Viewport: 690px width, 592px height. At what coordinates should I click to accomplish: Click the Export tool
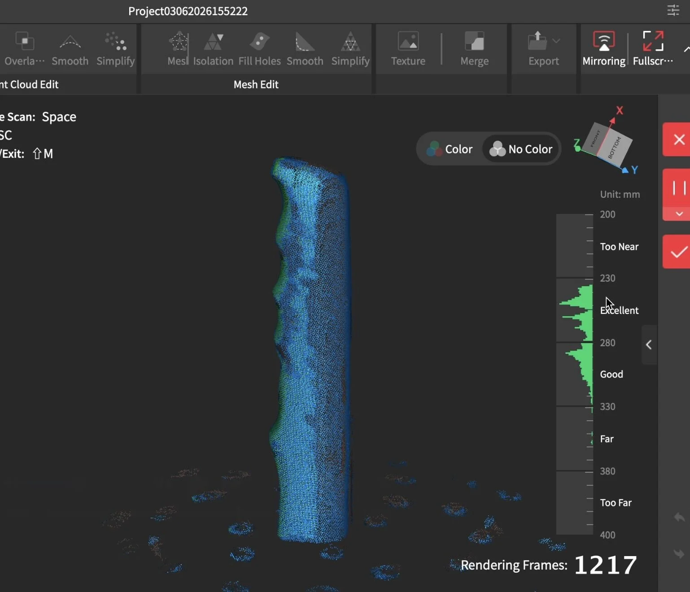[x=537, y=47]
